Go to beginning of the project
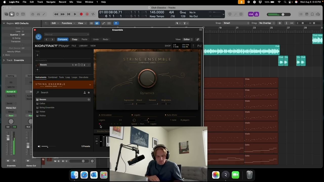Image resolution: width=324 pixels, height=182 pixels. [69, 14]
